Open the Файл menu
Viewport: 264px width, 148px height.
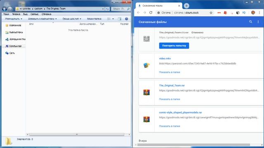click(x=6, y=14)
